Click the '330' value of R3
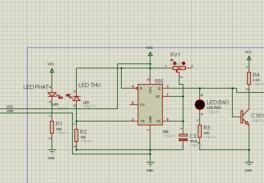264x183 pixels. point(207,133)
